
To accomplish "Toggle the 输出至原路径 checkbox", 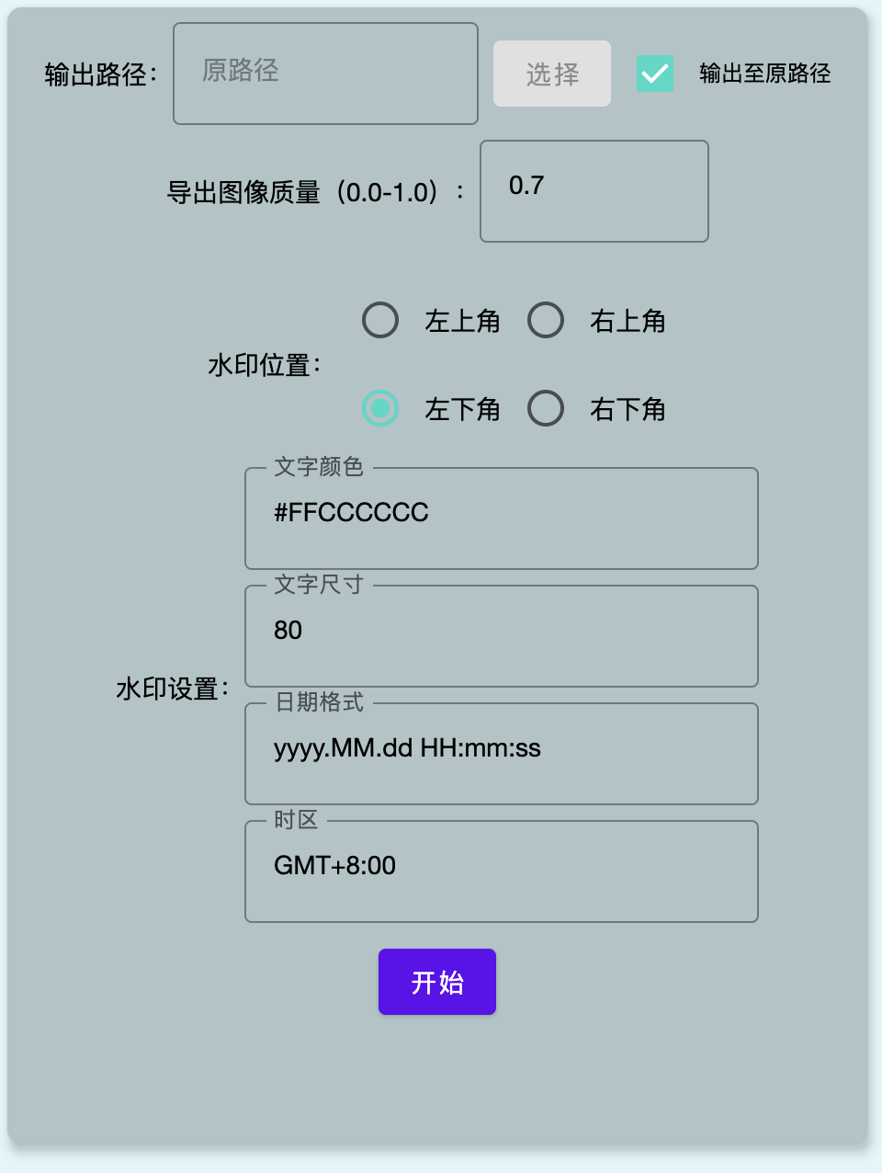I will coord(655,74).
